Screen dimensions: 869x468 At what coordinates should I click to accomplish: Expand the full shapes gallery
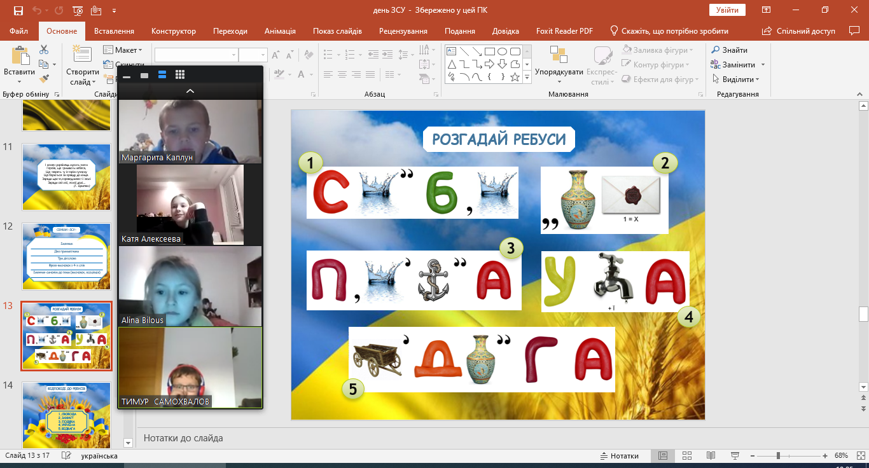527,78
